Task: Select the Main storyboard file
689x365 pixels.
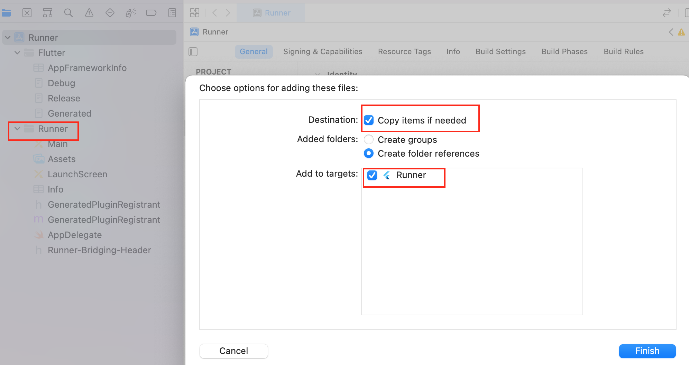Action: point(58,144)
